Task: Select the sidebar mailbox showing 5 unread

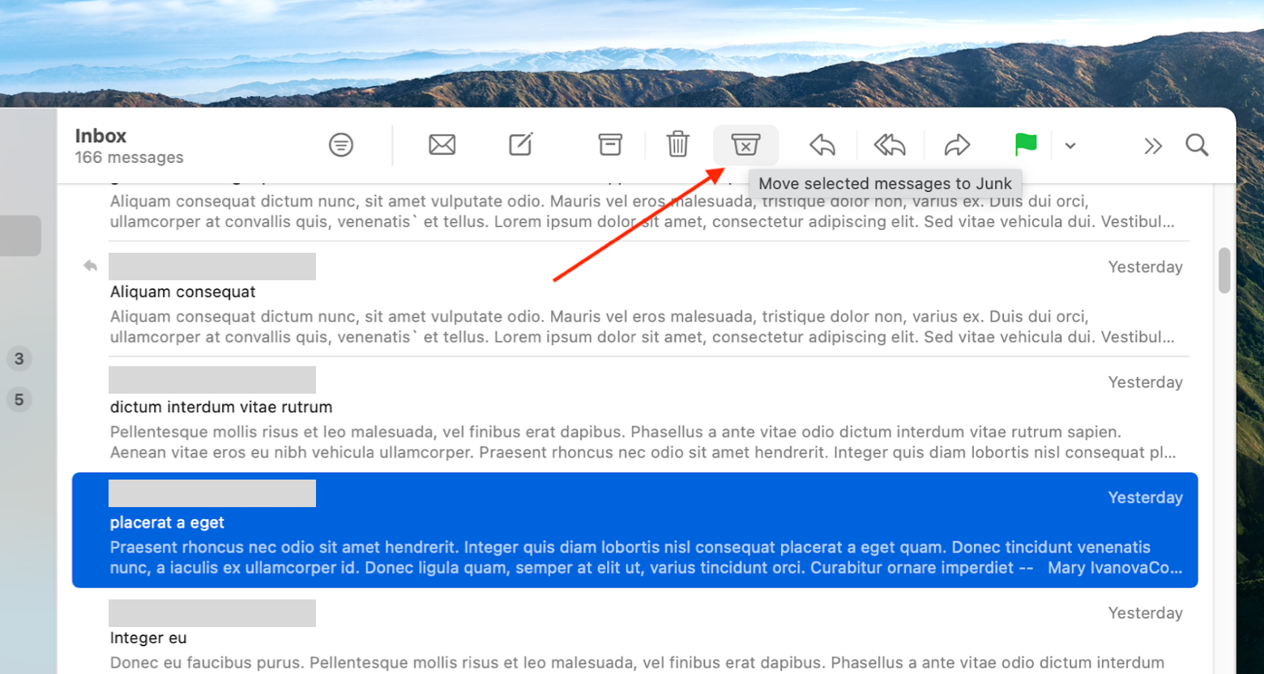Action: (19, 399)
